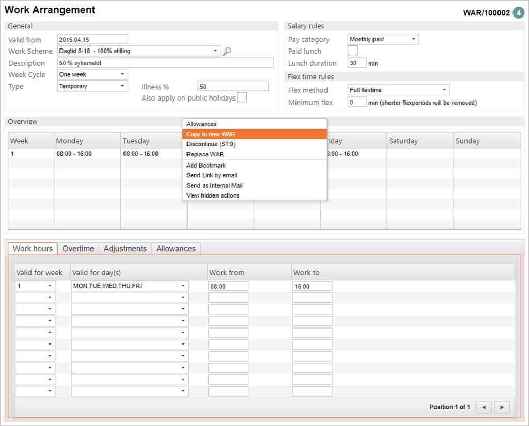This screenshot has height=426, width=529.
Task: Expand the Work Scheme dropdown
Action: tap(216, 51)
